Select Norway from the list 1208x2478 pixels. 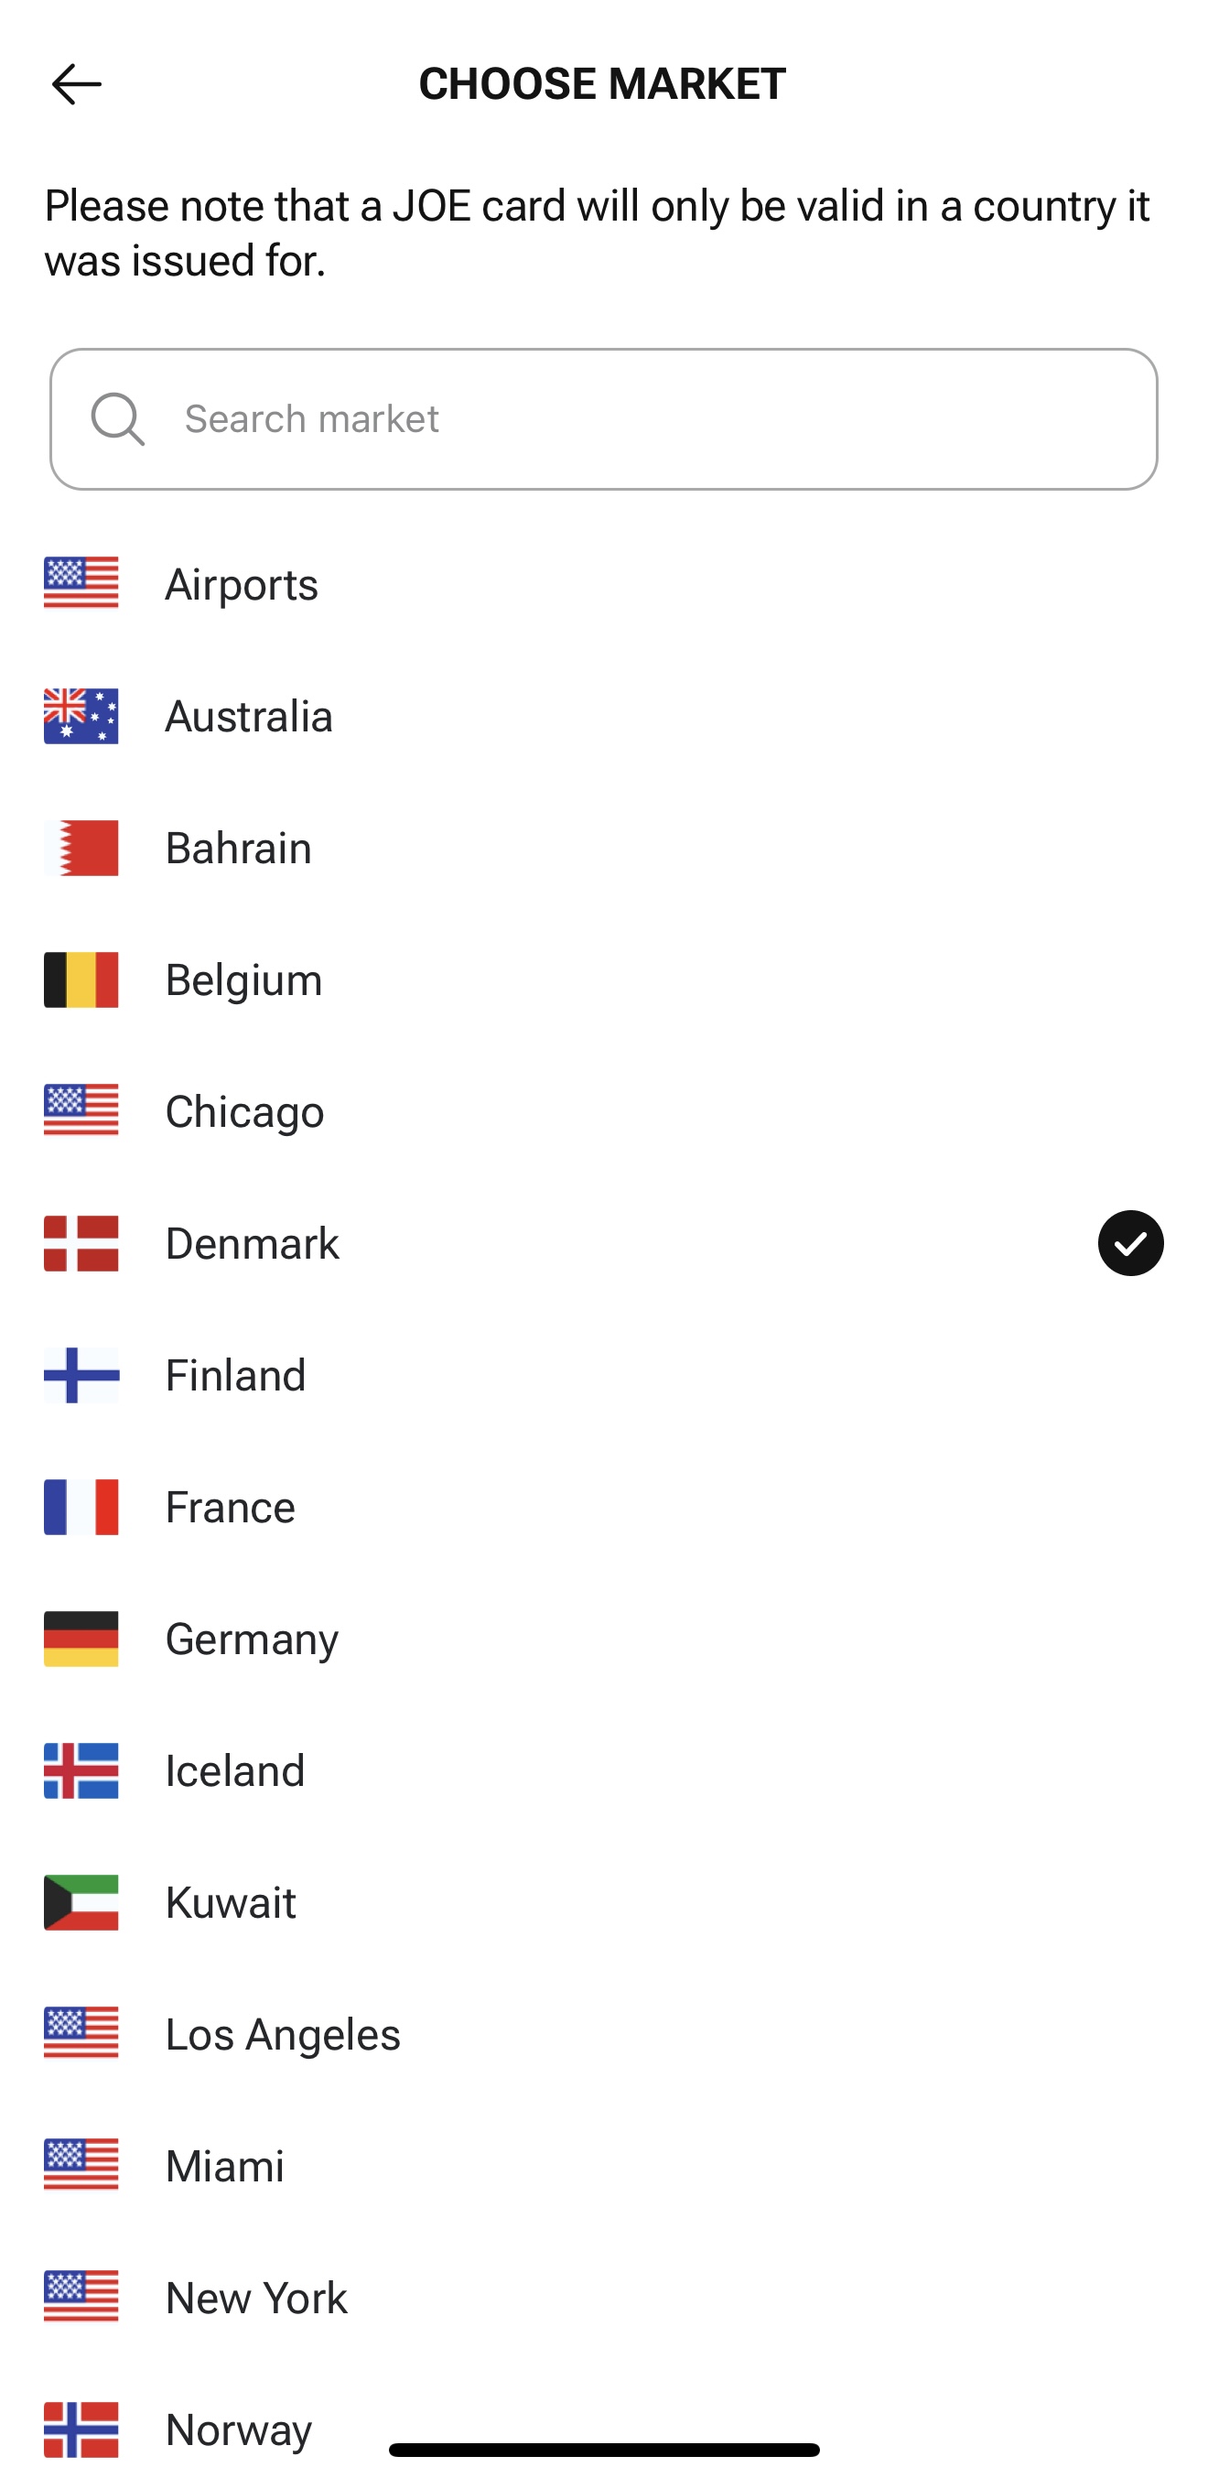(x=239, y=2429)
